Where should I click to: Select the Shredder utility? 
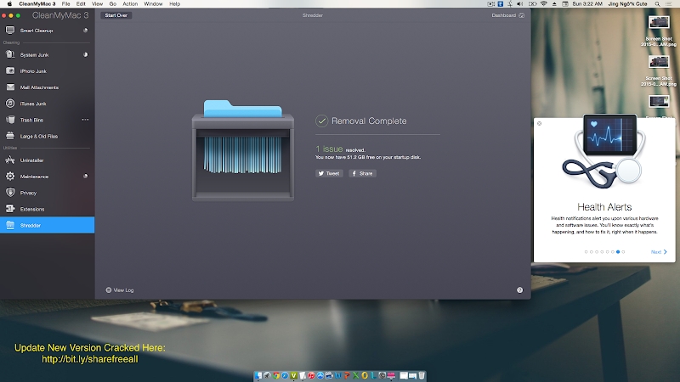point(48,225)
